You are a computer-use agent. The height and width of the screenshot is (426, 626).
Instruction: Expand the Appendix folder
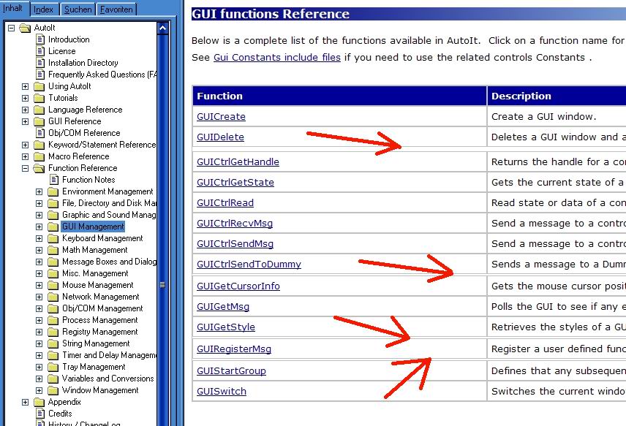(x=25, y=402)
